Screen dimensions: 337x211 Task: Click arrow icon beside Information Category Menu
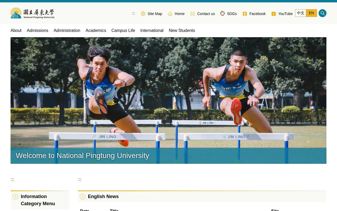click(15, 196)
